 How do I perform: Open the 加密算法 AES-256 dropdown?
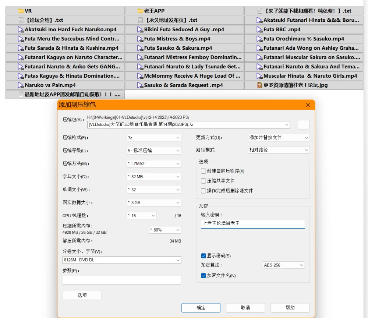pyautogui.click(x=283, y=265)
